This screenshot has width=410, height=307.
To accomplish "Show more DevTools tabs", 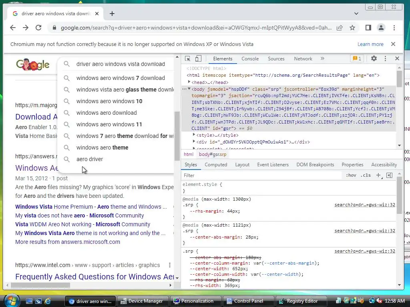I will click(322, 58).
